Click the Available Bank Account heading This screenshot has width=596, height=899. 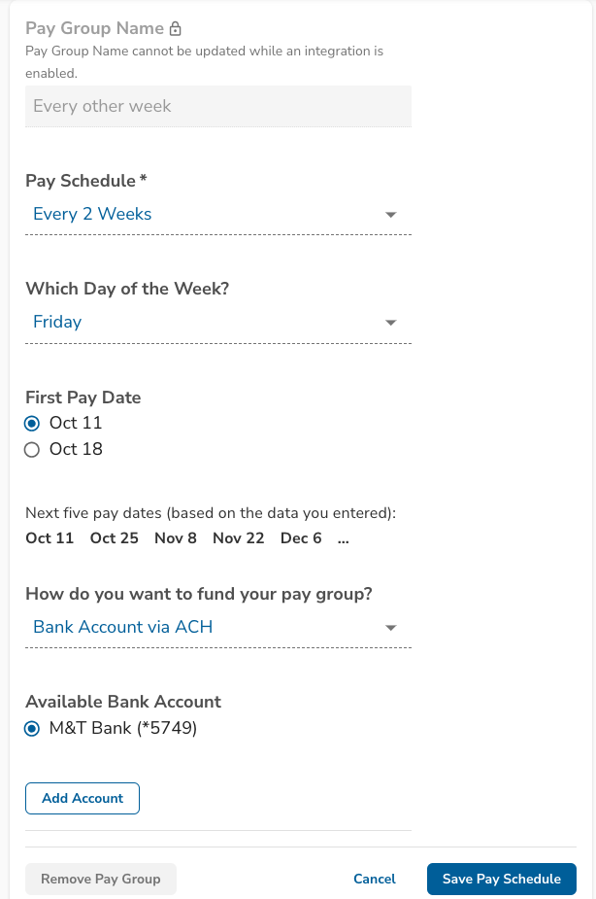point(123,702)
